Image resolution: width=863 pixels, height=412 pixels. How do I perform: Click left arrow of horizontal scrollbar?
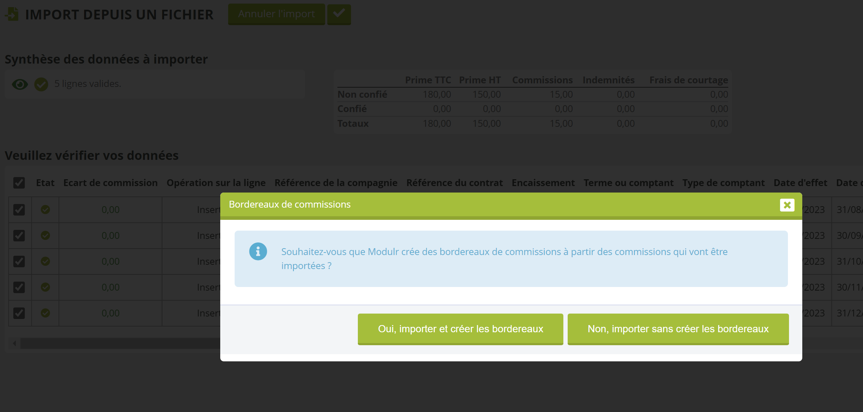click(x=14, y=343)
